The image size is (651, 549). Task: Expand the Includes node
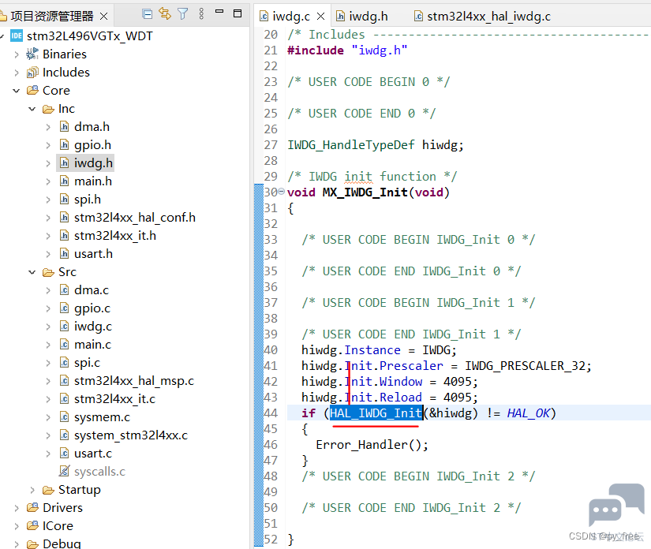coord(17,73)
